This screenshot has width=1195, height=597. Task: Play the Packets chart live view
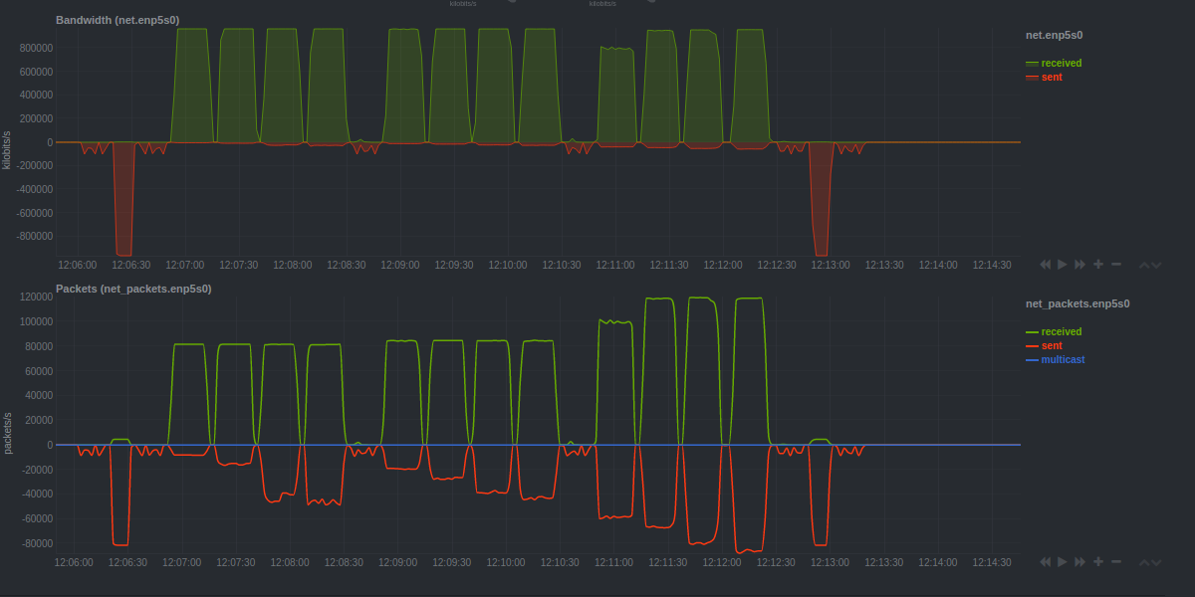click(x=1063, y=562)
